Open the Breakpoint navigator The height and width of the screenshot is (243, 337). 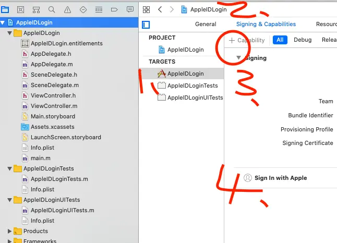pyautogui.click(x=114, y=10)
